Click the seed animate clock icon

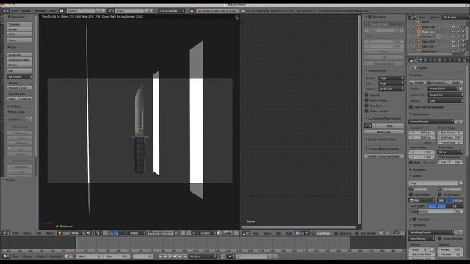(x=432, y=249)
